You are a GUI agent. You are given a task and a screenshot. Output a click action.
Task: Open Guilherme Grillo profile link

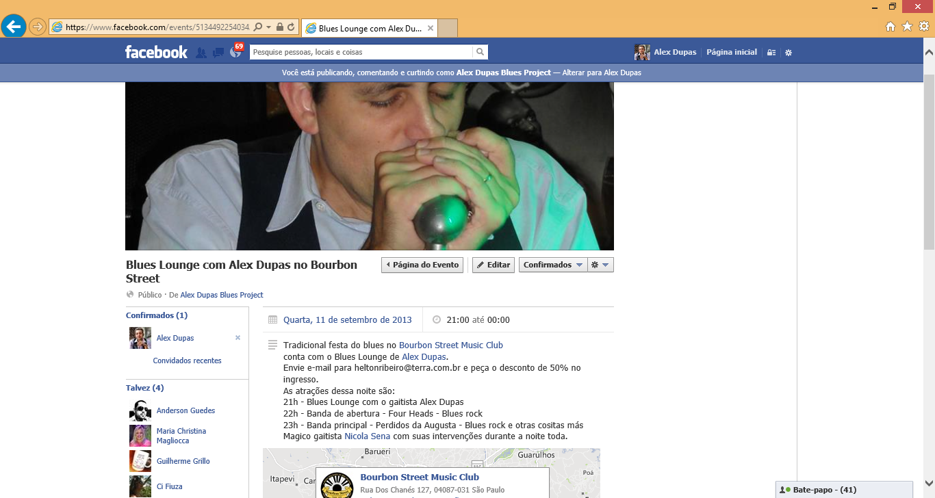pyautogui.click(x=183, y=461)
